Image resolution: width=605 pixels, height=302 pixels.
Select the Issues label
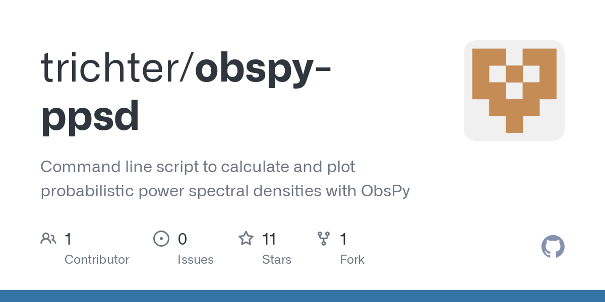tap(196, 260)
